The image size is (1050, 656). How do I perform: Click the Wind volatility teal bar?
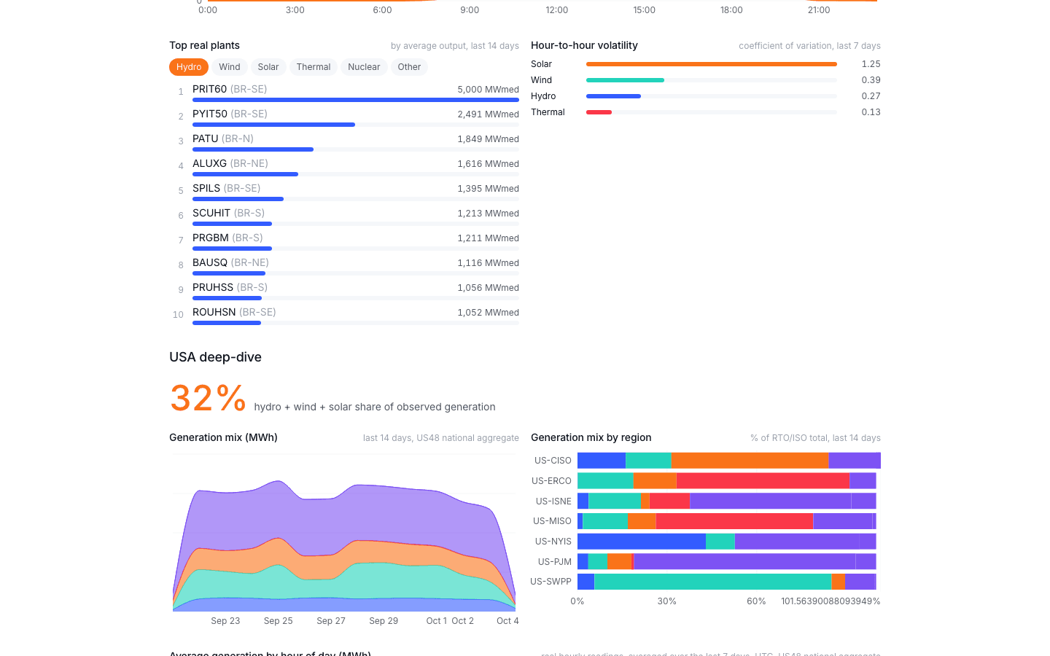pos(625,80)
